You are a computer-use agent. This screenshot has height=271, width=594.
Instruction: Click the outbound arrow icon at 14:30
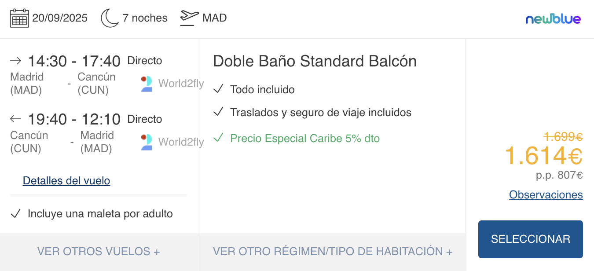pos(16,61)
